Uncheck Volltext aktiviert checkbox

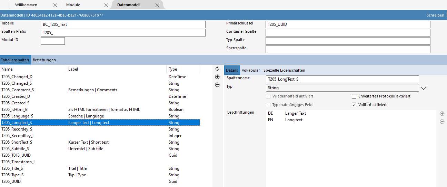pyautogui.click(x=354, y=105)
